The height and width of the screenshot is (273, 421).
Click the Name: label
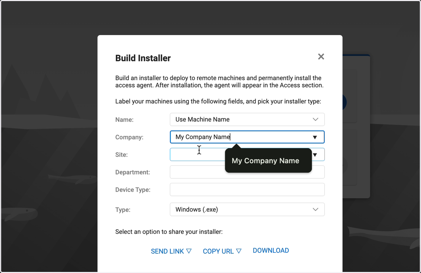coord(125,120)
